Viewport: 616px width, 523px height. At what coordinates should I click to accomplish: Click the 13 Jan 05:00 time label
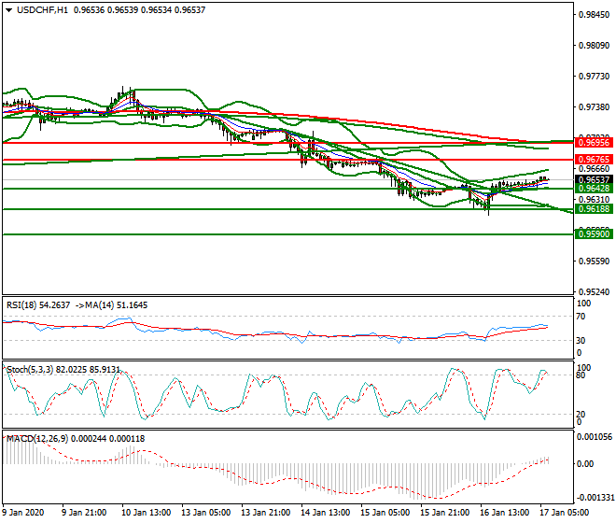[x=206, y=513]
